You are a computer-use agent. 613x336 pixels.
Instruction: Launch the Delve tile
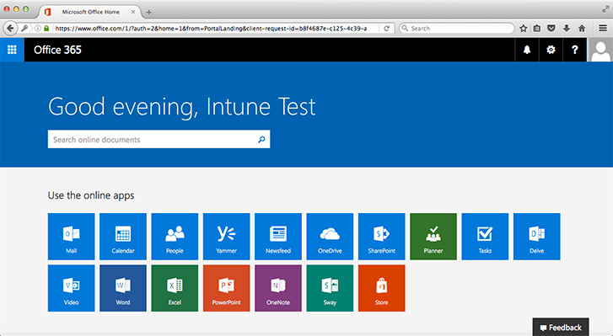click(537, 237)
